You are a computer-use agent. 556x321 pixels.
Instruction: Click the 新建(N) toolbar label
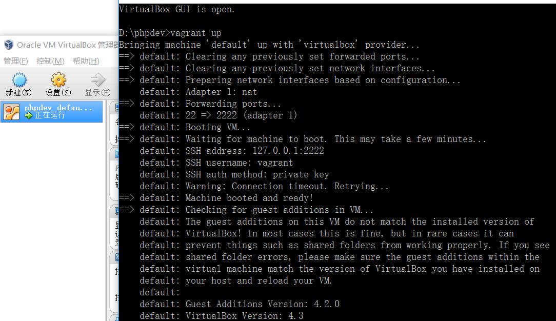[x=18, y=93]
